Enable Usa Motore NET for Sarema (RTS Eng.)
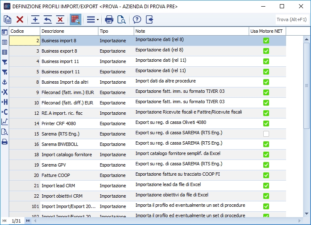 click(266, 134)
